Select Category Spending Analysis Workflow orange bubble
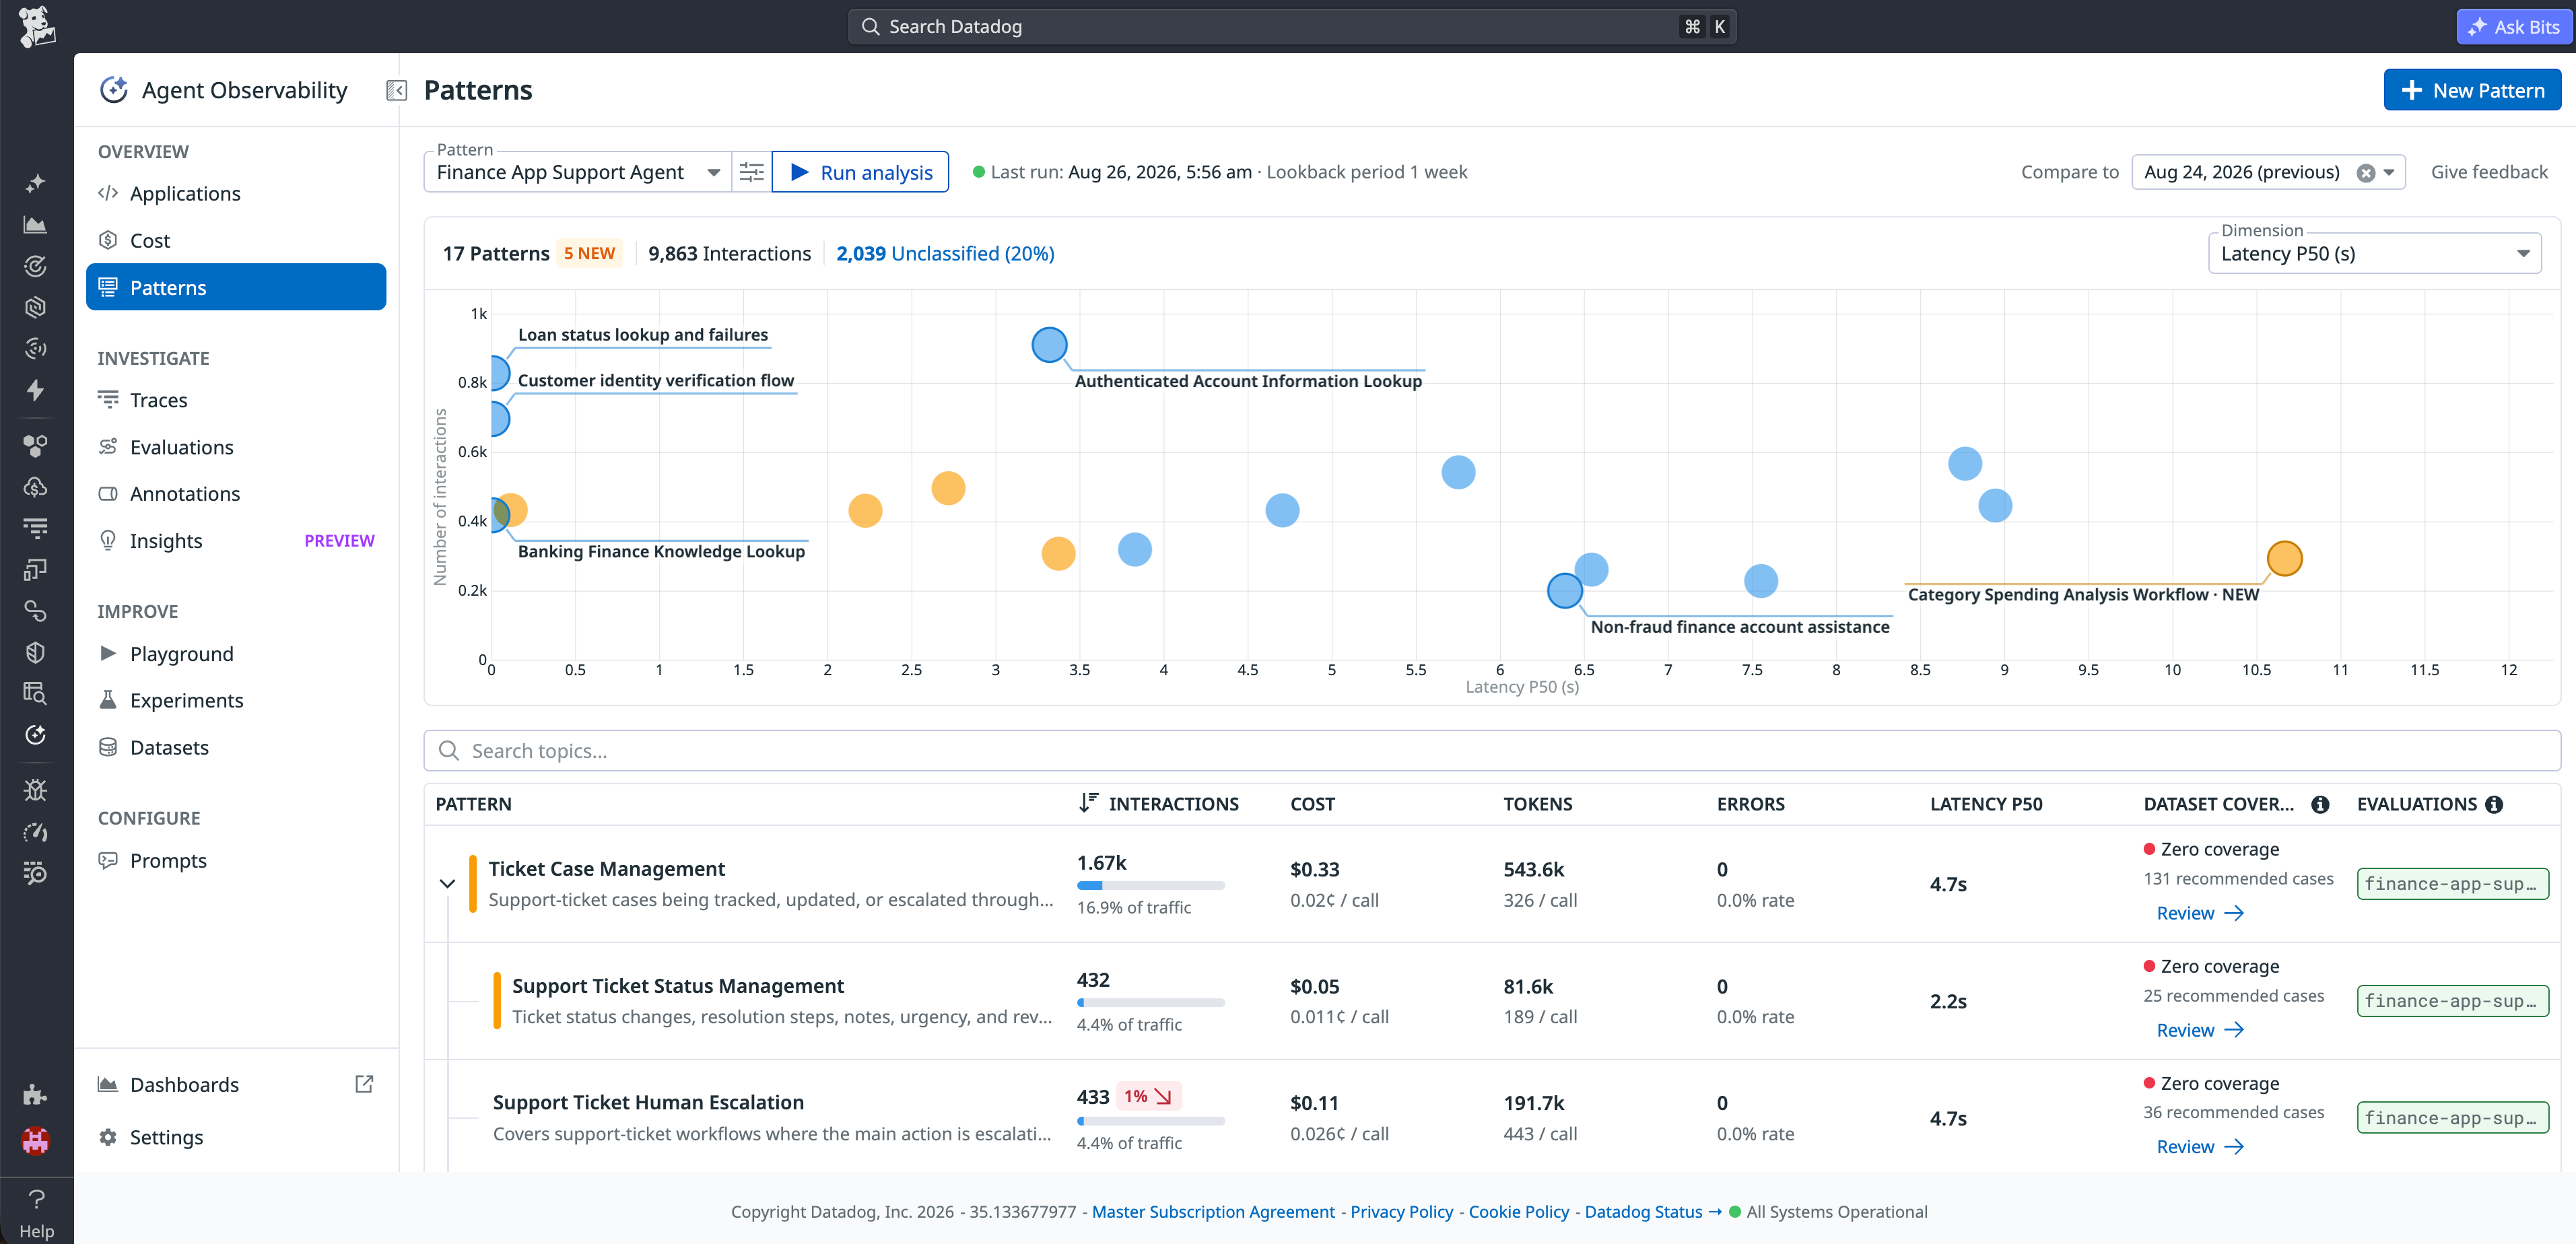The width and height of the screenshot is (2576, 1244). point(2284,558)
